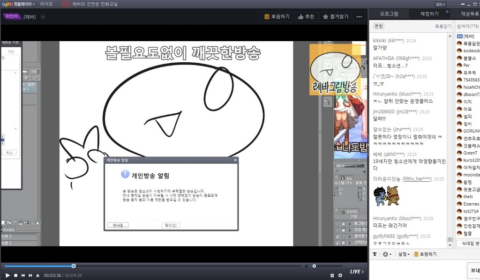Select participant Eisernes
Viewport: 480px width, 280px height.
pyautogui.click(x=468, y=204)
